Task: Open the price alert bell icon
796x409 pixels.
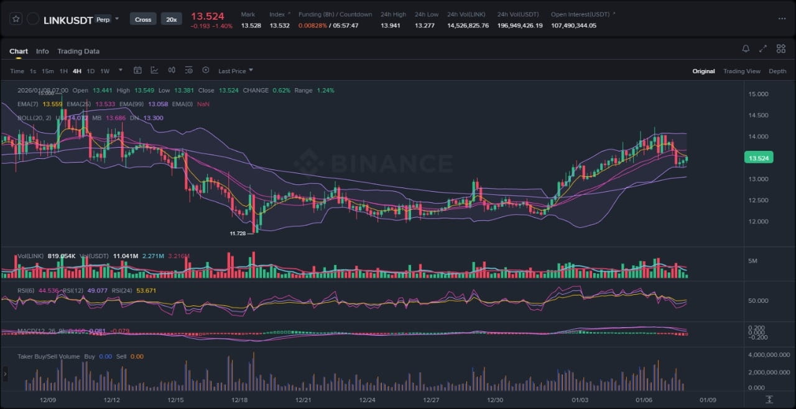Action: 746,49
